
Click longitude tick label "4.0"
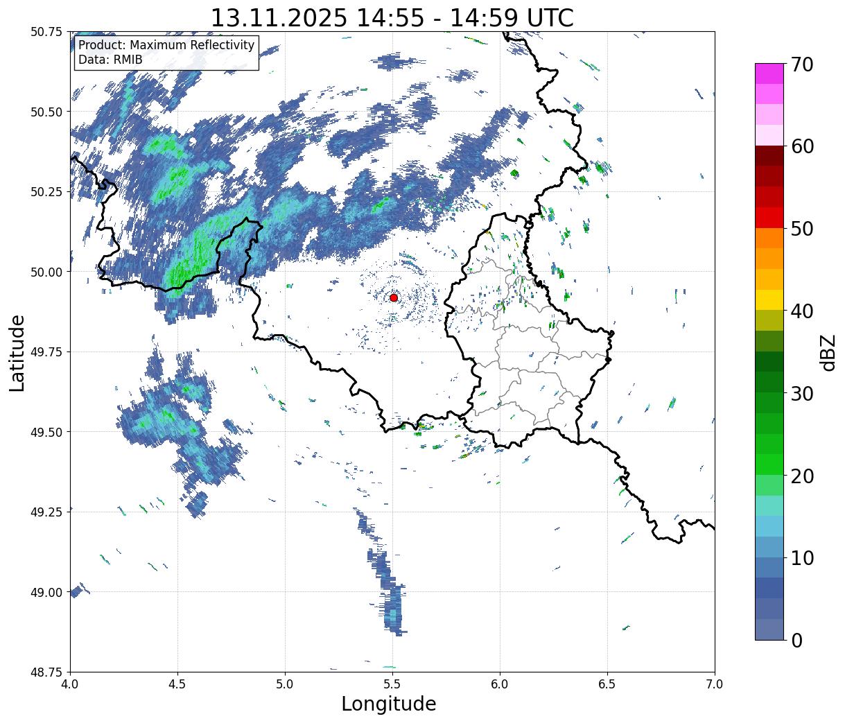pos(70,684)
